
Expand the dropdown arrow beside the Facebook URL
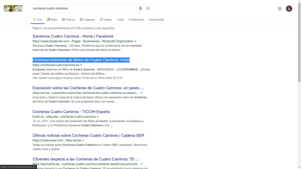[x=136, y=41]
